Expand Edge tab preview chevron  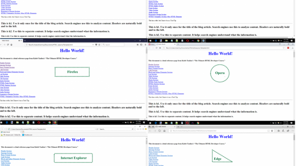pyautogui.click(x=182, y=127)
